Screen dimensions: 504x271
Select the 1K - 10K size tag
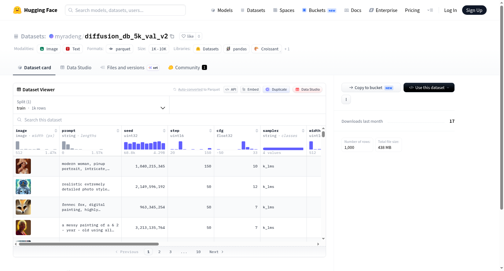click(x=159, y=49)
